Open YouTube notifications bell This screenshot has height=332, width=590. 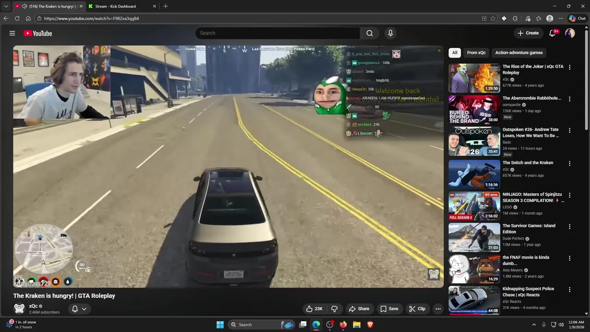(553, 33)
